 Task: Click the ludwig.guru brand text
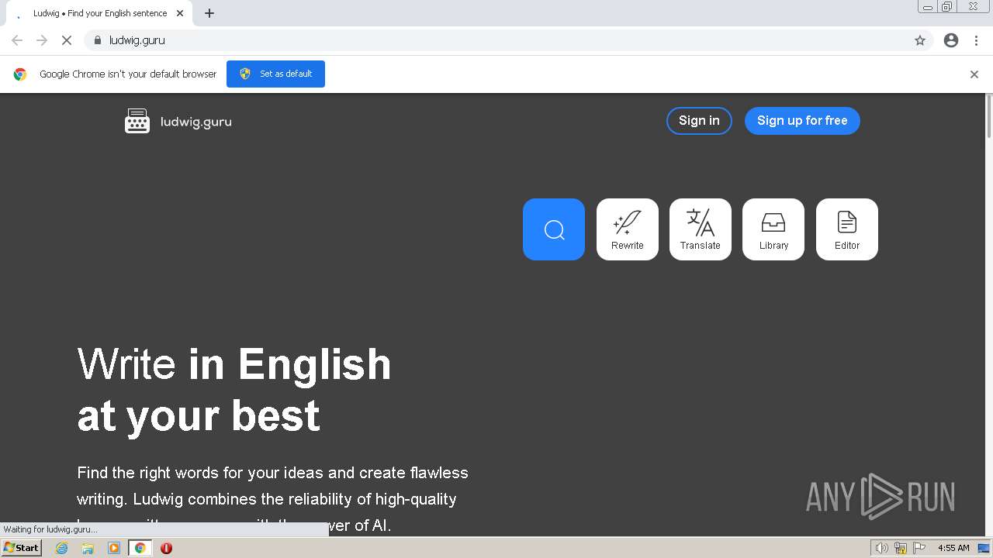(x=196, y=122)
